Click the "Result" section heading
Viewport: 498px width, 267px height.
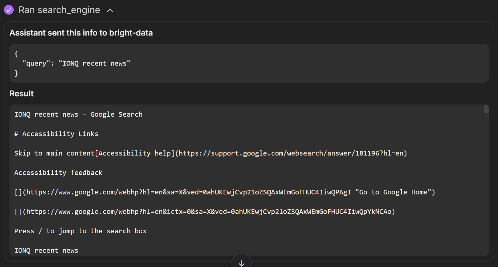pyautogui.click(x=22, y=94)
